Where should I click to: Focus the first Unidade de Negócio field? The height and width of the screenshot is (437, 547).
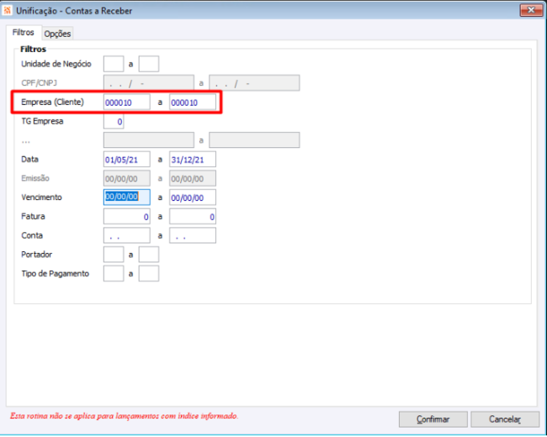[114, 64]
